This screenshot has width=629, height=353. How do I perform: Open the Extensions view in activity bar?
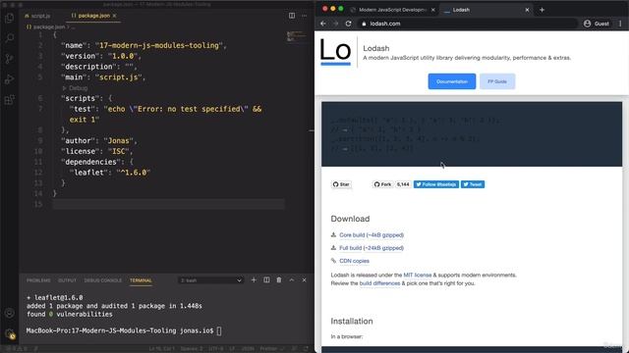click(x=9, y=100)
